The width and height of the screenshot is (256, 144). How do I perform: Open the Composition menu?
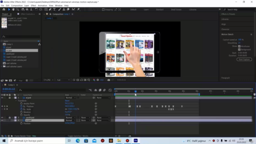pyautogui.click(x=17, y=6)
